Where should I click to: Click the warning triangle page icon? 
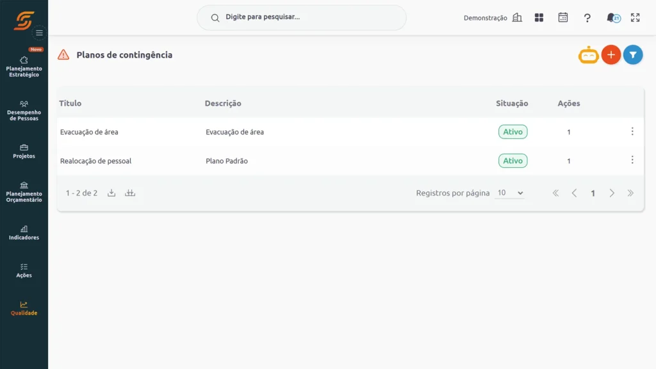click(63, 55)
